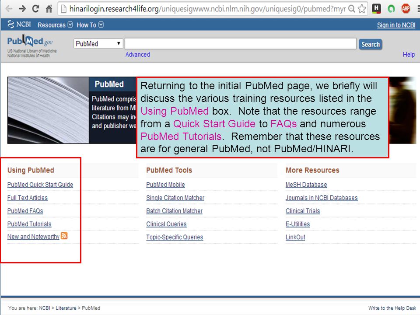The width and height of the screenshot is (420, 315).
Task: Click Write to the Help Desk
Action: coord(392,308)
